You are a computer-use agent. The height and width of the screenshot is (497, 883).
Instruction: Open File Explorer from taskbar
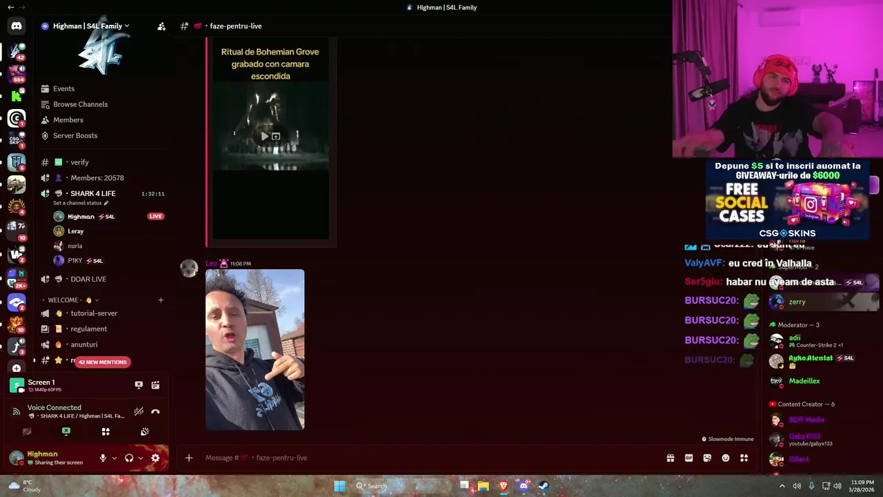click(484, 486)
